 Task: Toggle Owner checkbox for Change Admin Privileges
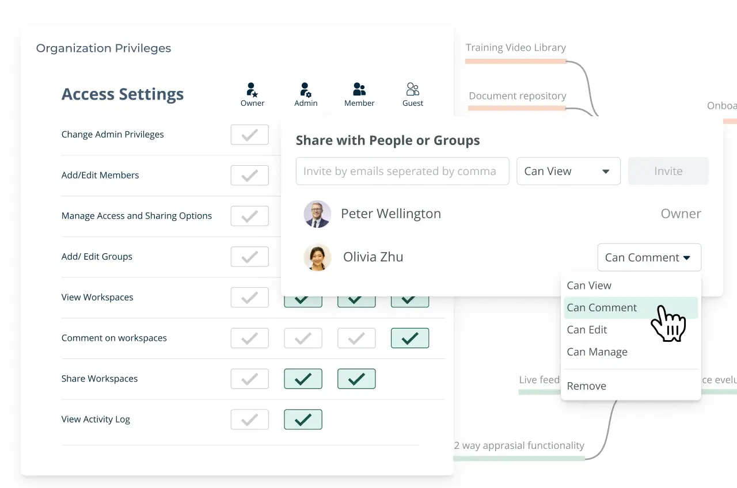[249, 135]
